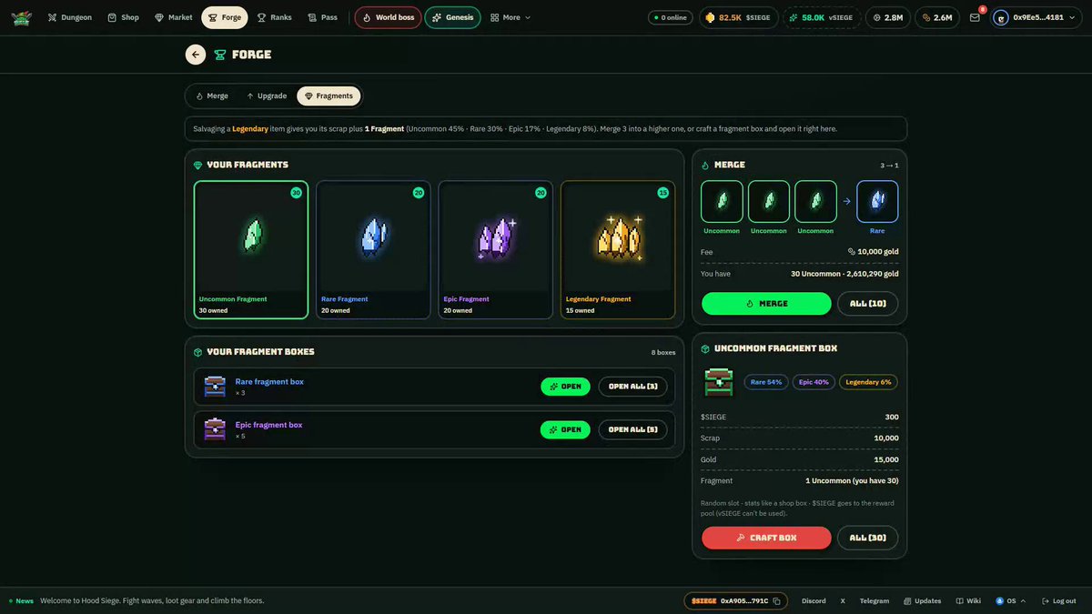Open the 82.5K $SIEGE balance
The height and width of the screenshot is (614, 1092).
tap(738, 17)
